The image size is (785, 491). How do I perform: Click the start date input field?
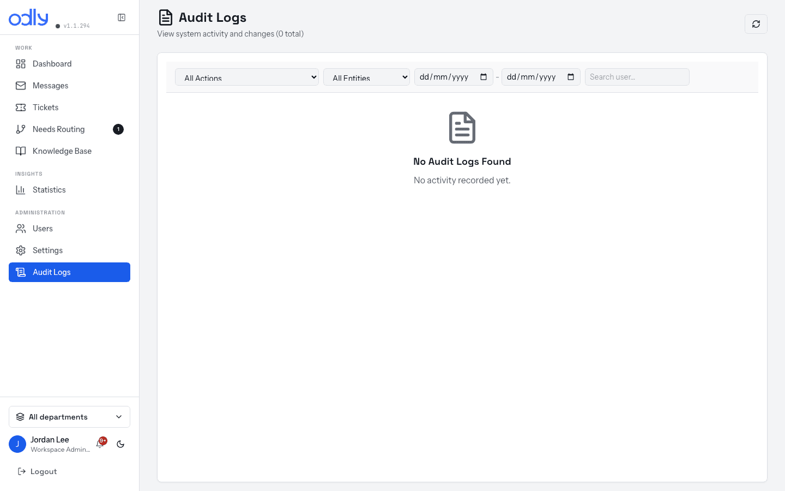(x=454, y=77)
